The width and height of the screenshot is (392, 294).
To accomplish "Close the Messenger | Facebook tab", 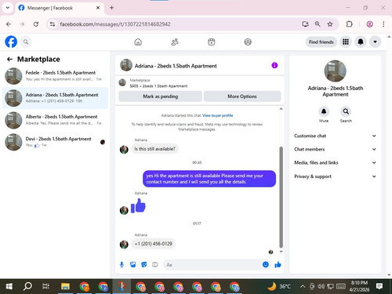I will 98,8.
